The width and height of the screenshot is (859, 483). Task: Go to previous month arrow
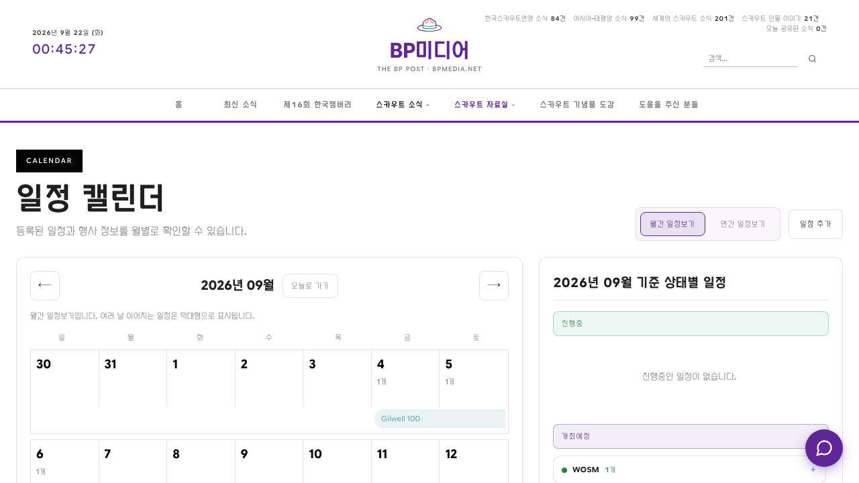[x=45, y=286]
